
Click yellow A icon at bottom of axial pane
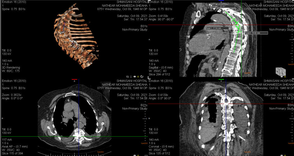click(138, 155)
